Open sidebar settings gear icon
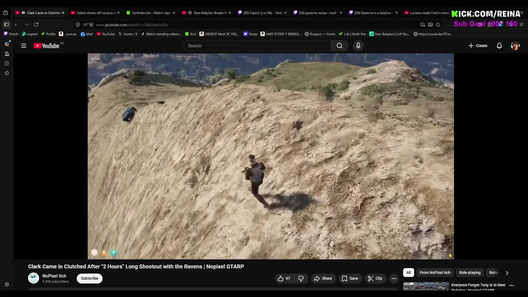Image resolution: width=528 pixels, height=297 pixels. coord(7,285)
